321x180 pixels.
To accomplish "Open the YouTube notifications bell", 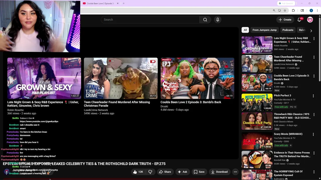I will [x=299, y=20].
